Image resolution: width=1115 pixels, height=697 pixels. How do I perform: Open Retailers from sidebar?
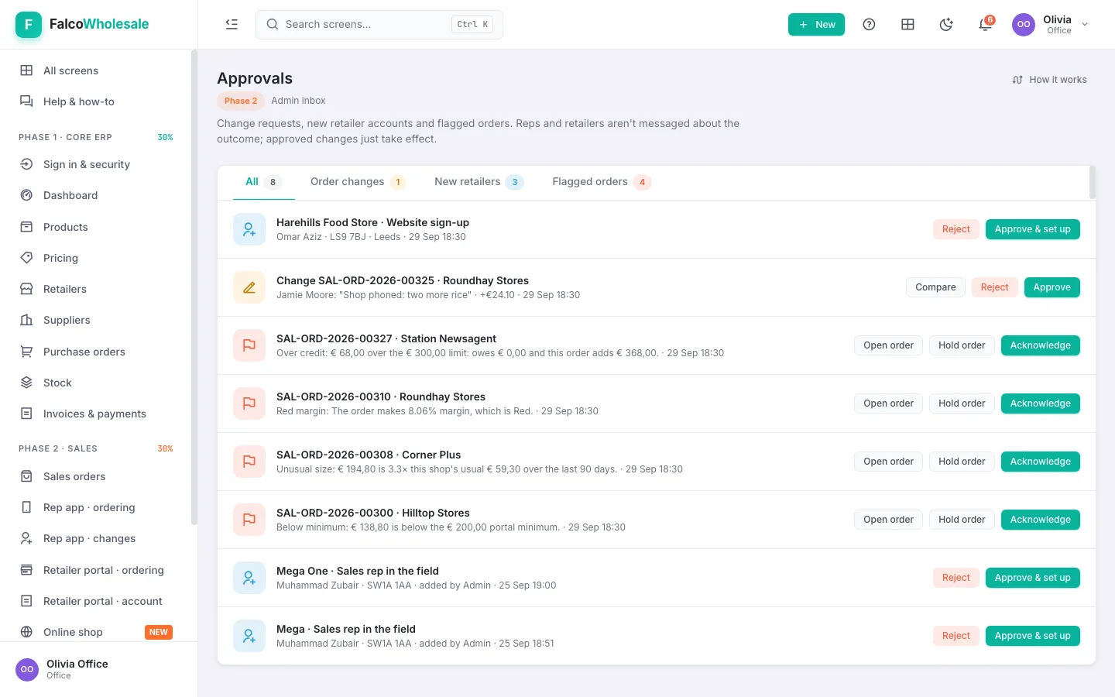tap(97, 289)
